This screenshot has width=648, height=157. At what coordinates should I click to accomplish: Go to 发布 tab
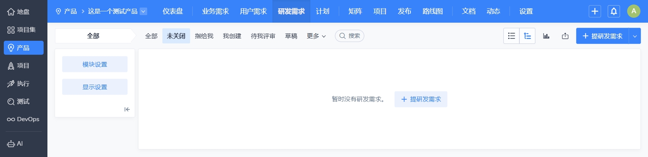tap(404, 11)
